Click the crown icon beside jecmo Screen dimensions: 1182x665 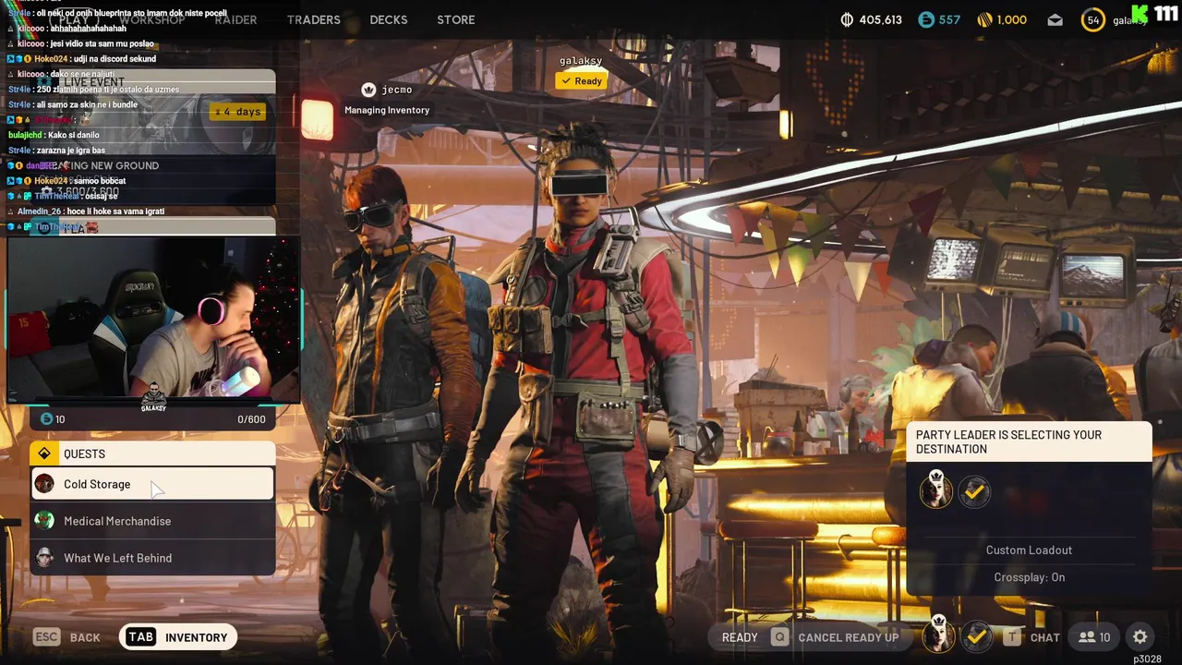click(x=368, y=90)
